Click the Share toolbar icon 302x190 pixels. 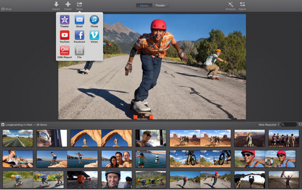click(80, 4)
